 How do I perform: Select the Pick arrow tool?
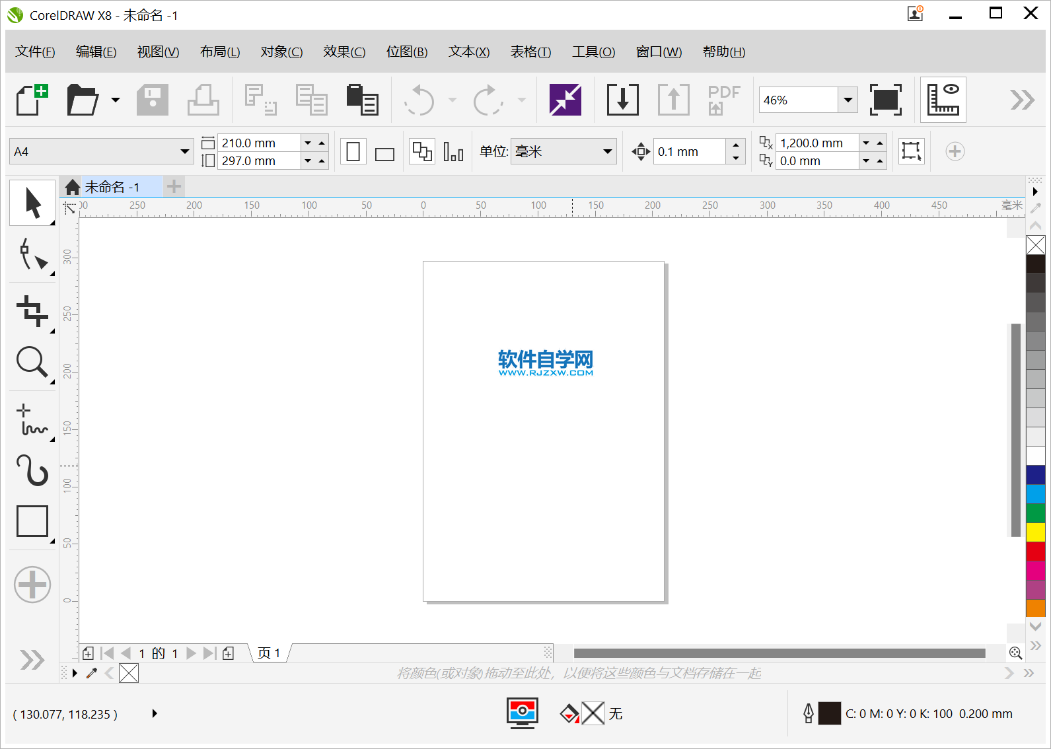32,203
